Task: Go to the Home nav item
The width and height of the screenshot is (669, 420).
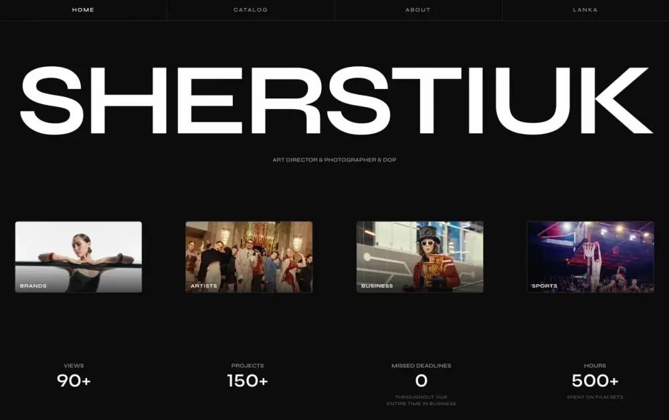Action: (83, 10)
